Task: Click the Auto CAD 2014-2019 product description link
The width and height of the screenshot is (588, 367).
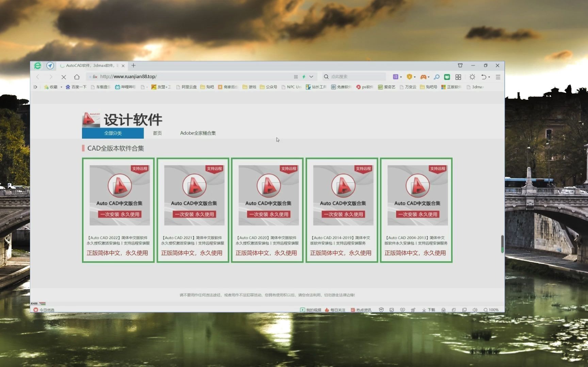Action: [341, 241]
